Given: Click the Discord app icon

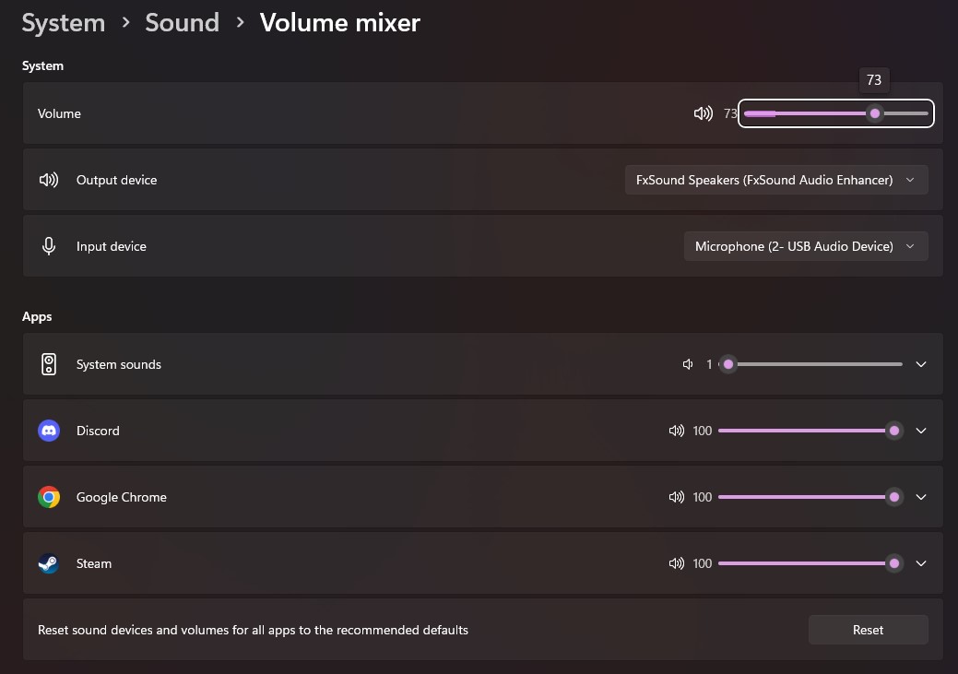Looking at the screenshot, I should click(x=49, y=431).
